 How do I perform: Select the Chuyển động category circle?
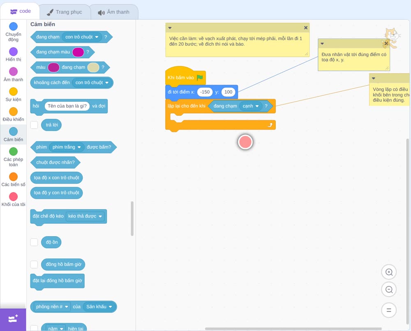[x=14, y=26]
